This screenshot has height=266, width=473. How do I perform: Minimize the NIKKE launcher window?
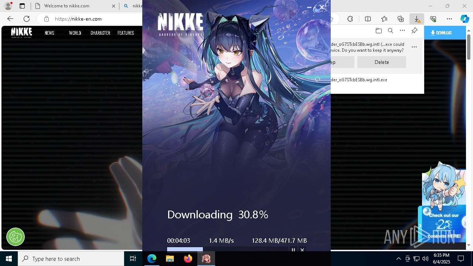click(x=309, y=7)
